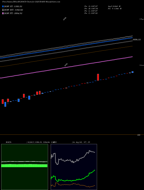Screen dimensions: 144x190
Task: Click the bright green +DI line in the ADX chart
Action: coord(73,180)
